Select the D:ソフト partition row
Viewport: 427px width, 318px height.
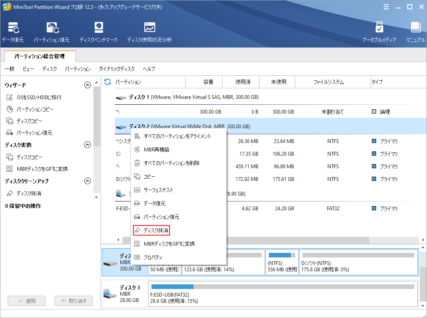271,179
